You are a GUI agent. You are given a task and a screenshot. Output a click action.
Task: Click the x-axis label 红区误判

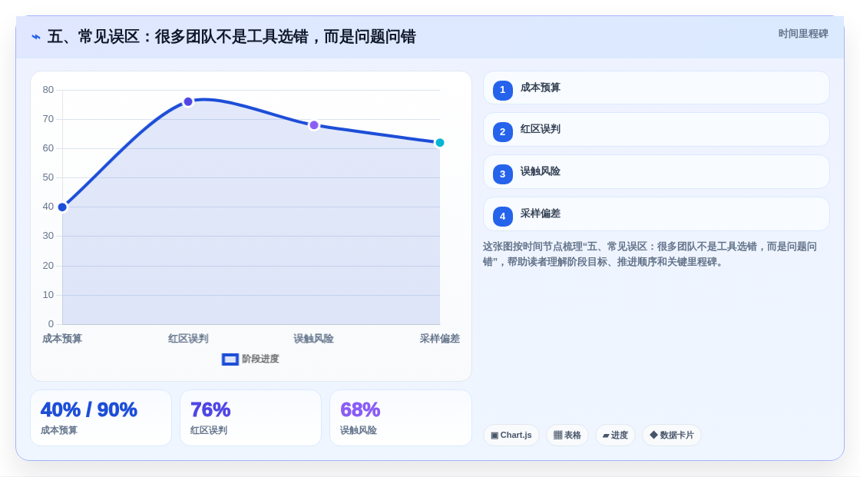click(x=188, y=339)
